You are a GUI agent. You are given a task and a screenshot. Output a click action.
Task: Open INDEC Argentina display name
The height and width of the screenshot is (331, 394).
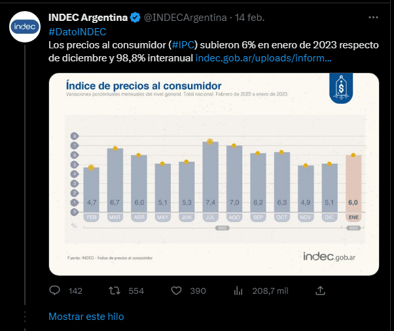pos(88,17)
